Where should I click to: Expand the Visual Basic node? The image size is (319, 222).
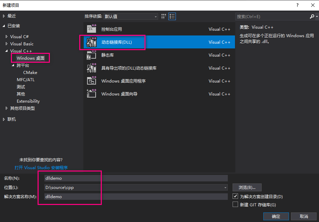[6, 44]
